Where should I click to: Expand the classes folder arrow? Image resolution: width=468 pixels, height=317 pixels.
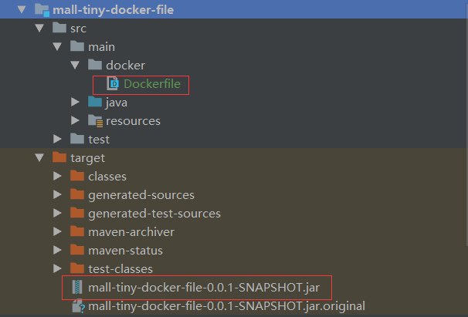tap(58, 177)
